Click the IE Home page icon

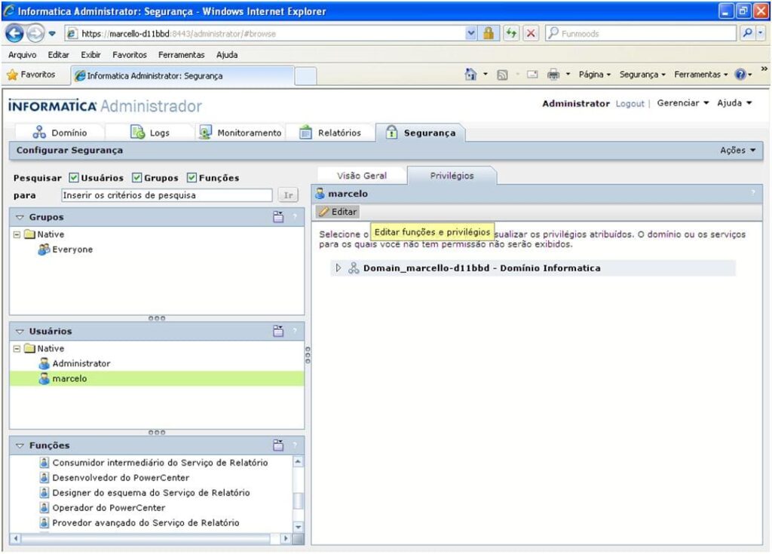pos(470,75)
